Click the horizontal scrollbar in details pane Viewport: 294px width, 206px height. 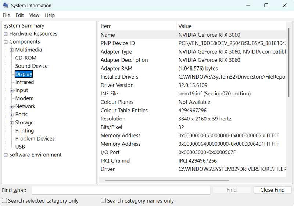click(x=167, y=180)
